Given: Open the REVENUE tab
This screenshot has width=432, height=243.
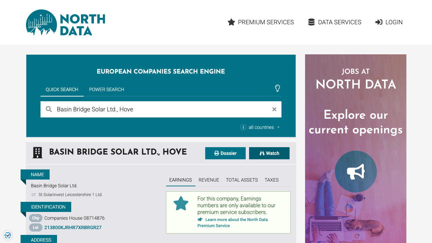Looking at the screenshot, I should click(209, 180).
